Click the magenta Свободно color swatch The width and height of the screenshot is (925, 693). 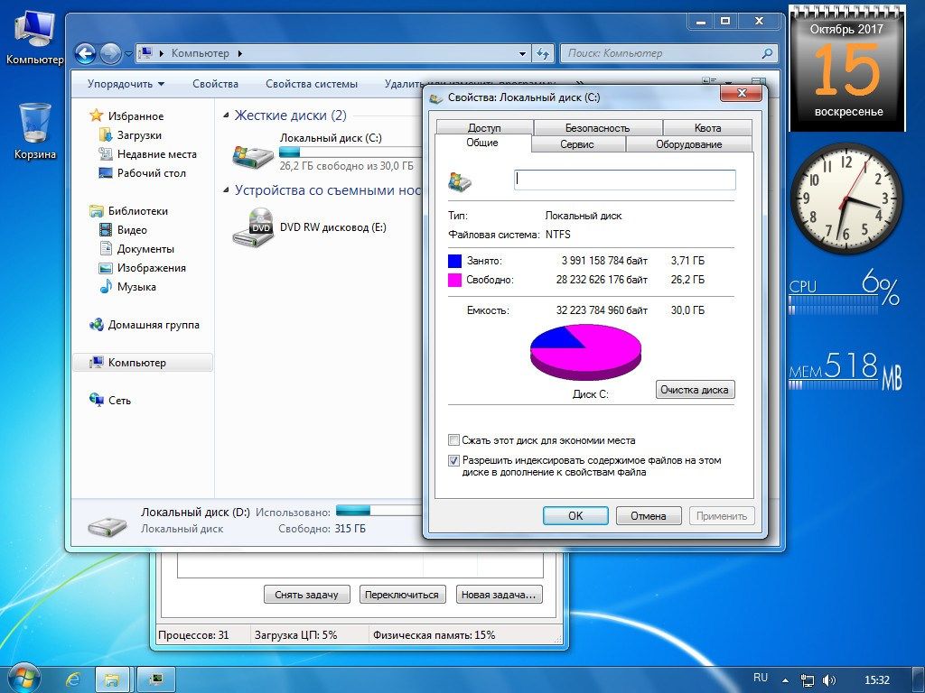455,280
